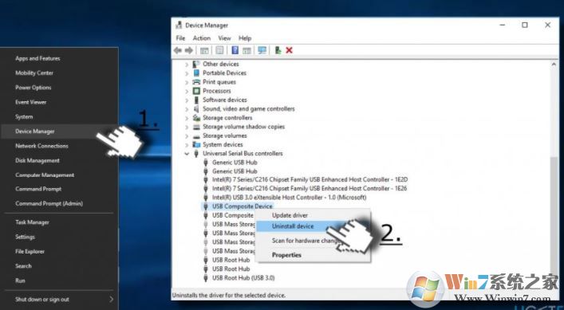Expand the Sound, video and game controllers node
Screen dimensions: 564x310
coord(187,109)
